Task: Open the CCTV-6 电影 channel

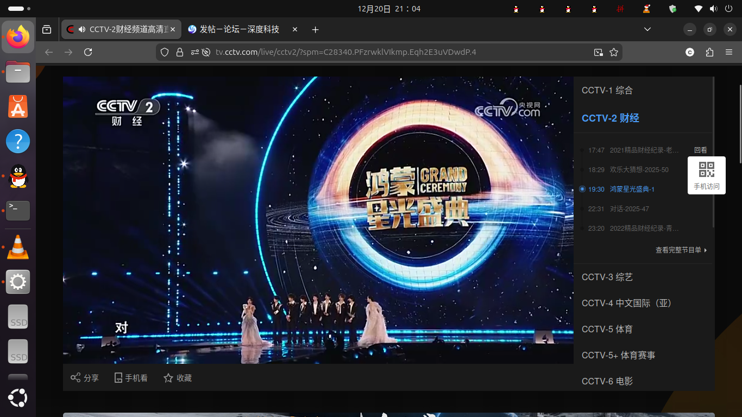Action: pyautogui.click(x=607, y=382)
